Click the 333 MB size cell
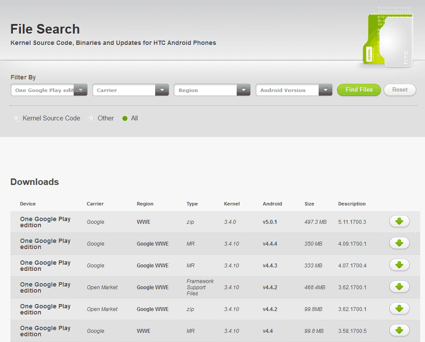425x342 pixels. coord(313,266)
